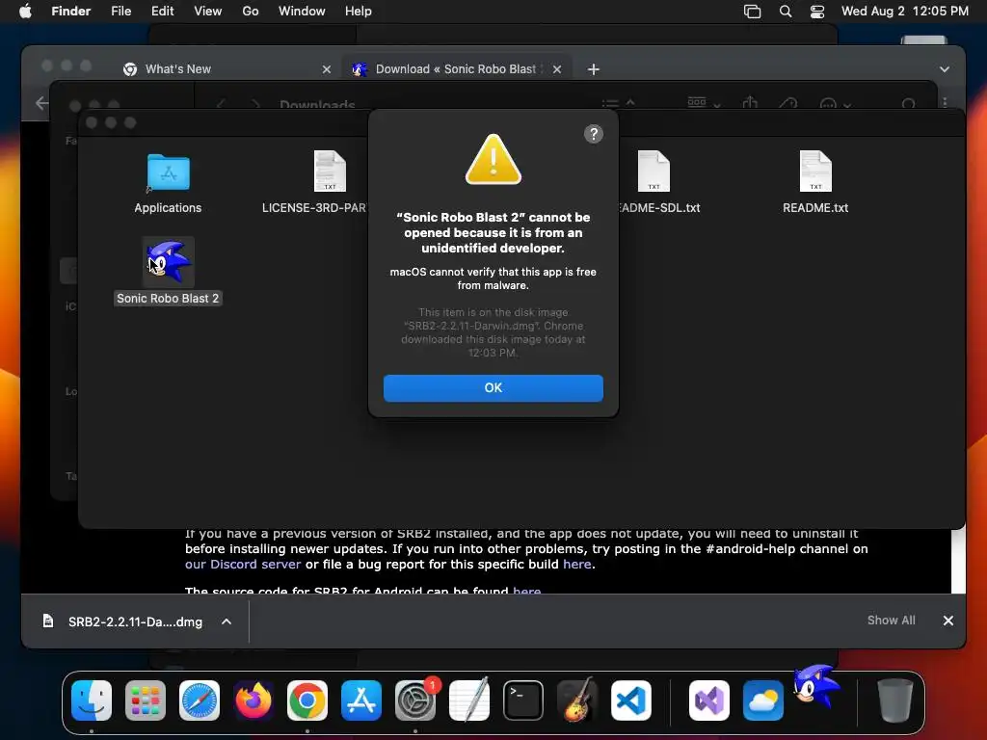
Task: Open the Help menu
Action: point(359,11)
